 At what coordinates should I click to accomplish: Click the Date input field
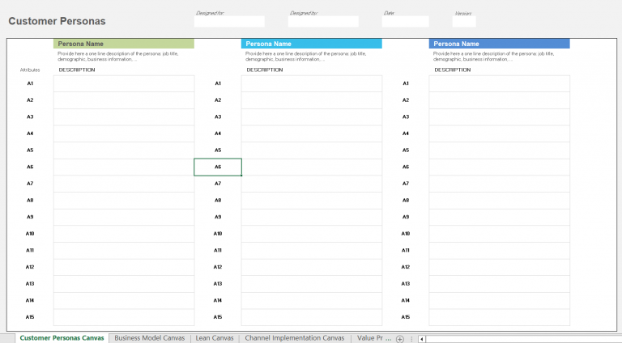tap(405, 22)
